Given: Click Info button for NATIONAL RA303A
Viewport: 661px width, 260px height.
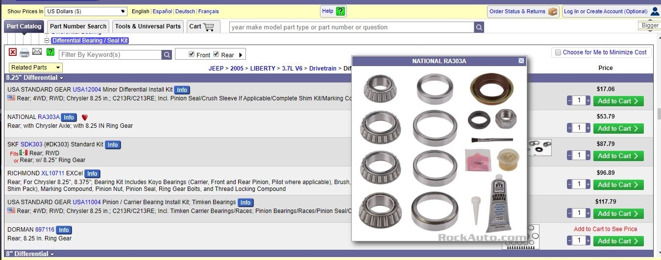Looking at the screenshot, I should point(69,118).
